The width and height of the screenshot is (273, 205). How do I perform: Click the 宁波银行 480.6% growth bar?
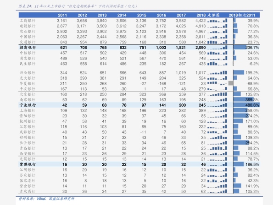click(246, 105)
